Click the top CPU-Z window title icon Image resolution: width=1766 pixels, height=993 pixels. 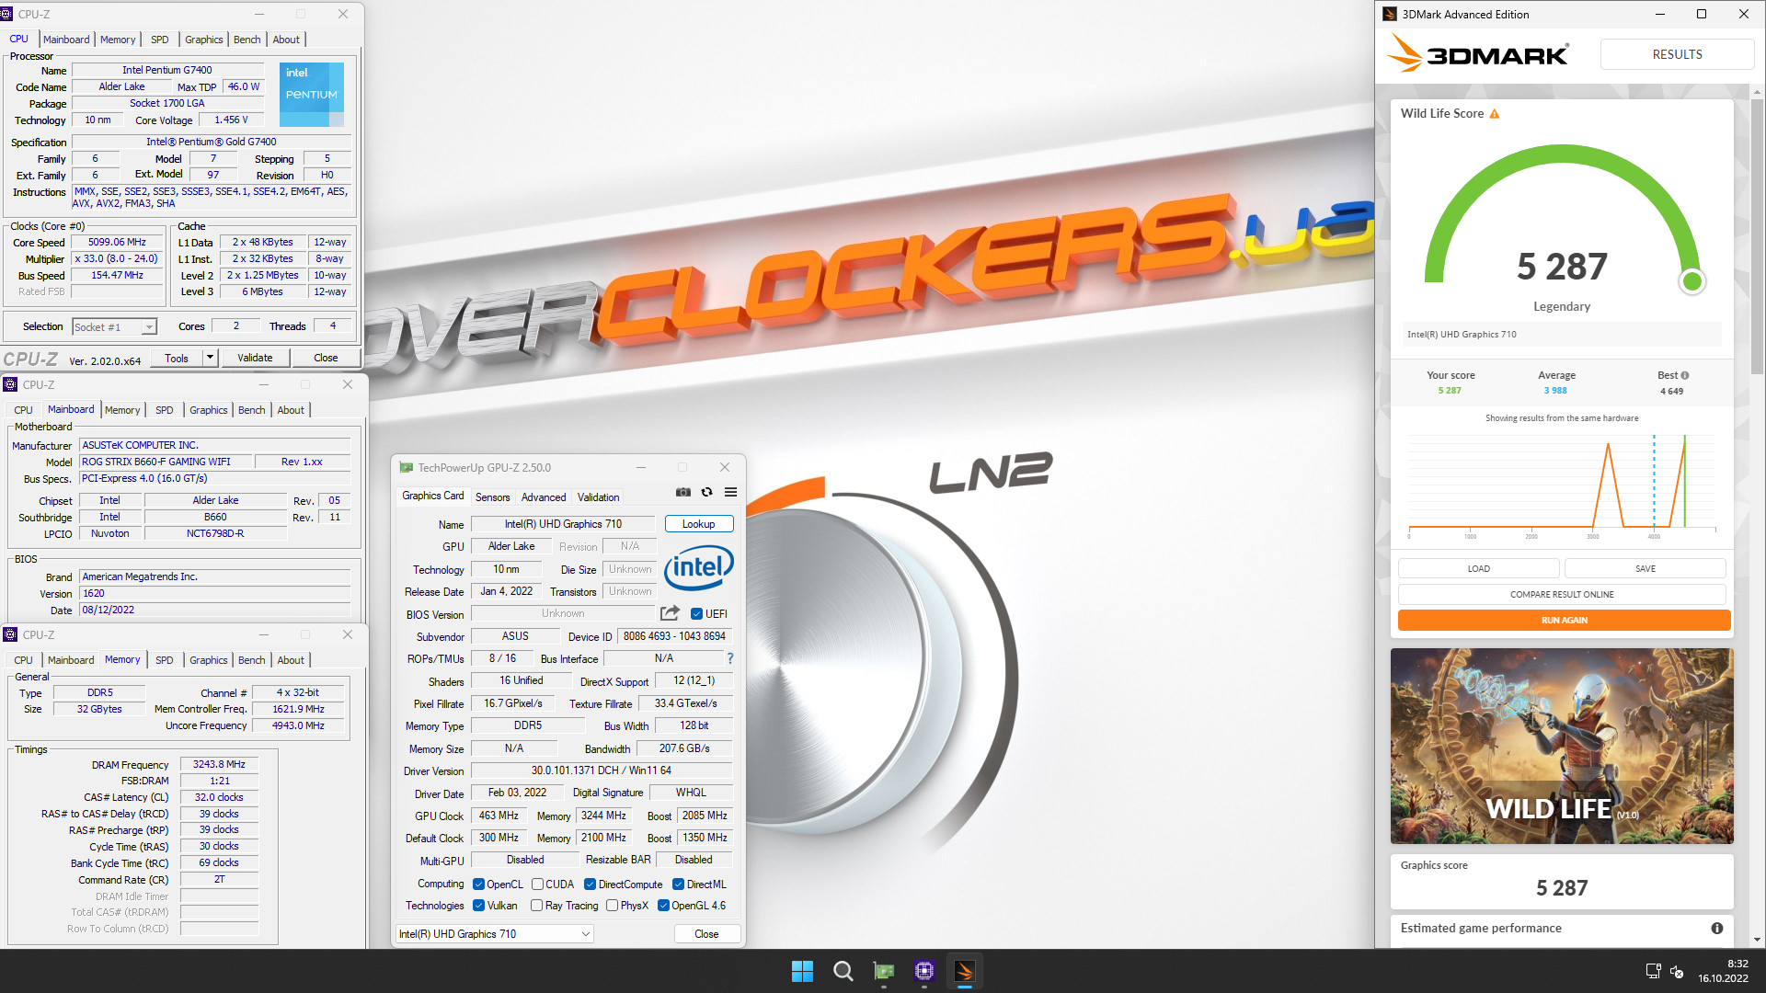(6, 14)
